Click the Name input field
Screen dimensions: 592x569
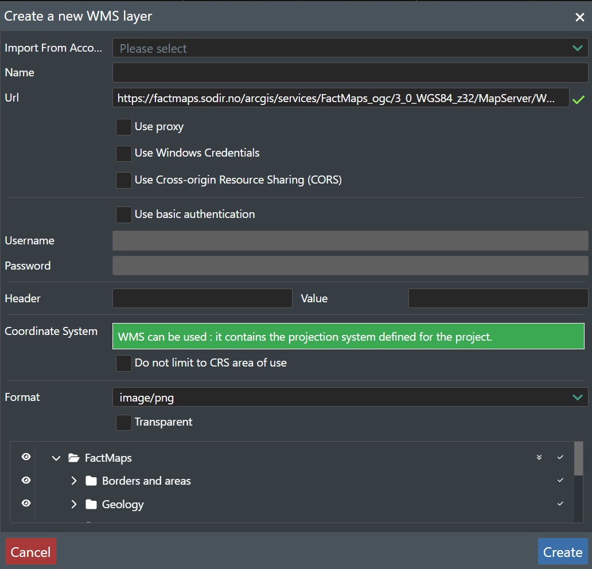click(350, 72)
